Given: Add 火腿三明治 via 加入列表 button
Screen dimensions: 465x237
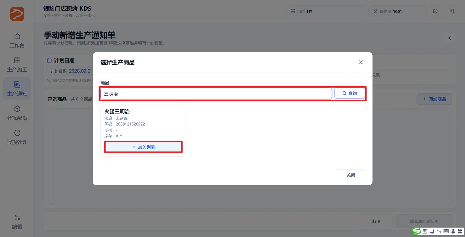Looking at the screenshot, I should (x=143, y=147).
